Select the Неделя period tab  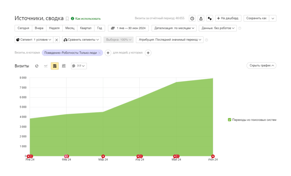click(54, 28)
